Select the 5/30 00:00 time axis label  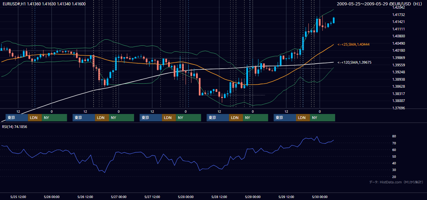pos(320,197)
